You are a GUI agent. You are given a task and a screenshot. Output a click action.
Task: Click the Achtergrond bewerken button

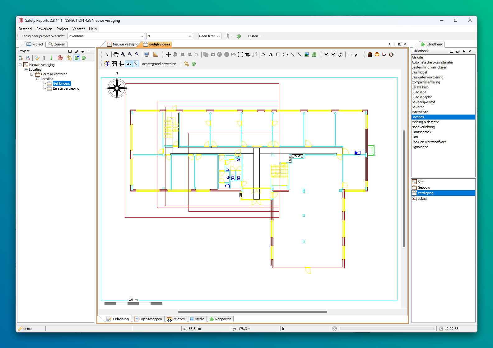(159, 64)
